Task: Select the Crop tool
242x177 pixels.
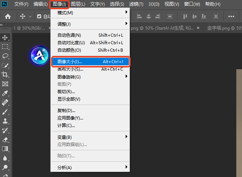Action: pos(5,75)
